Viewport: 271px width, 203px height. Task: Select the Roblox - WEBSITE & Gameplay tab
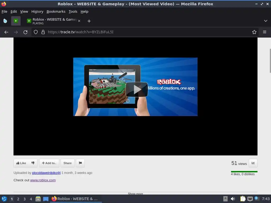tap(53, 21)
